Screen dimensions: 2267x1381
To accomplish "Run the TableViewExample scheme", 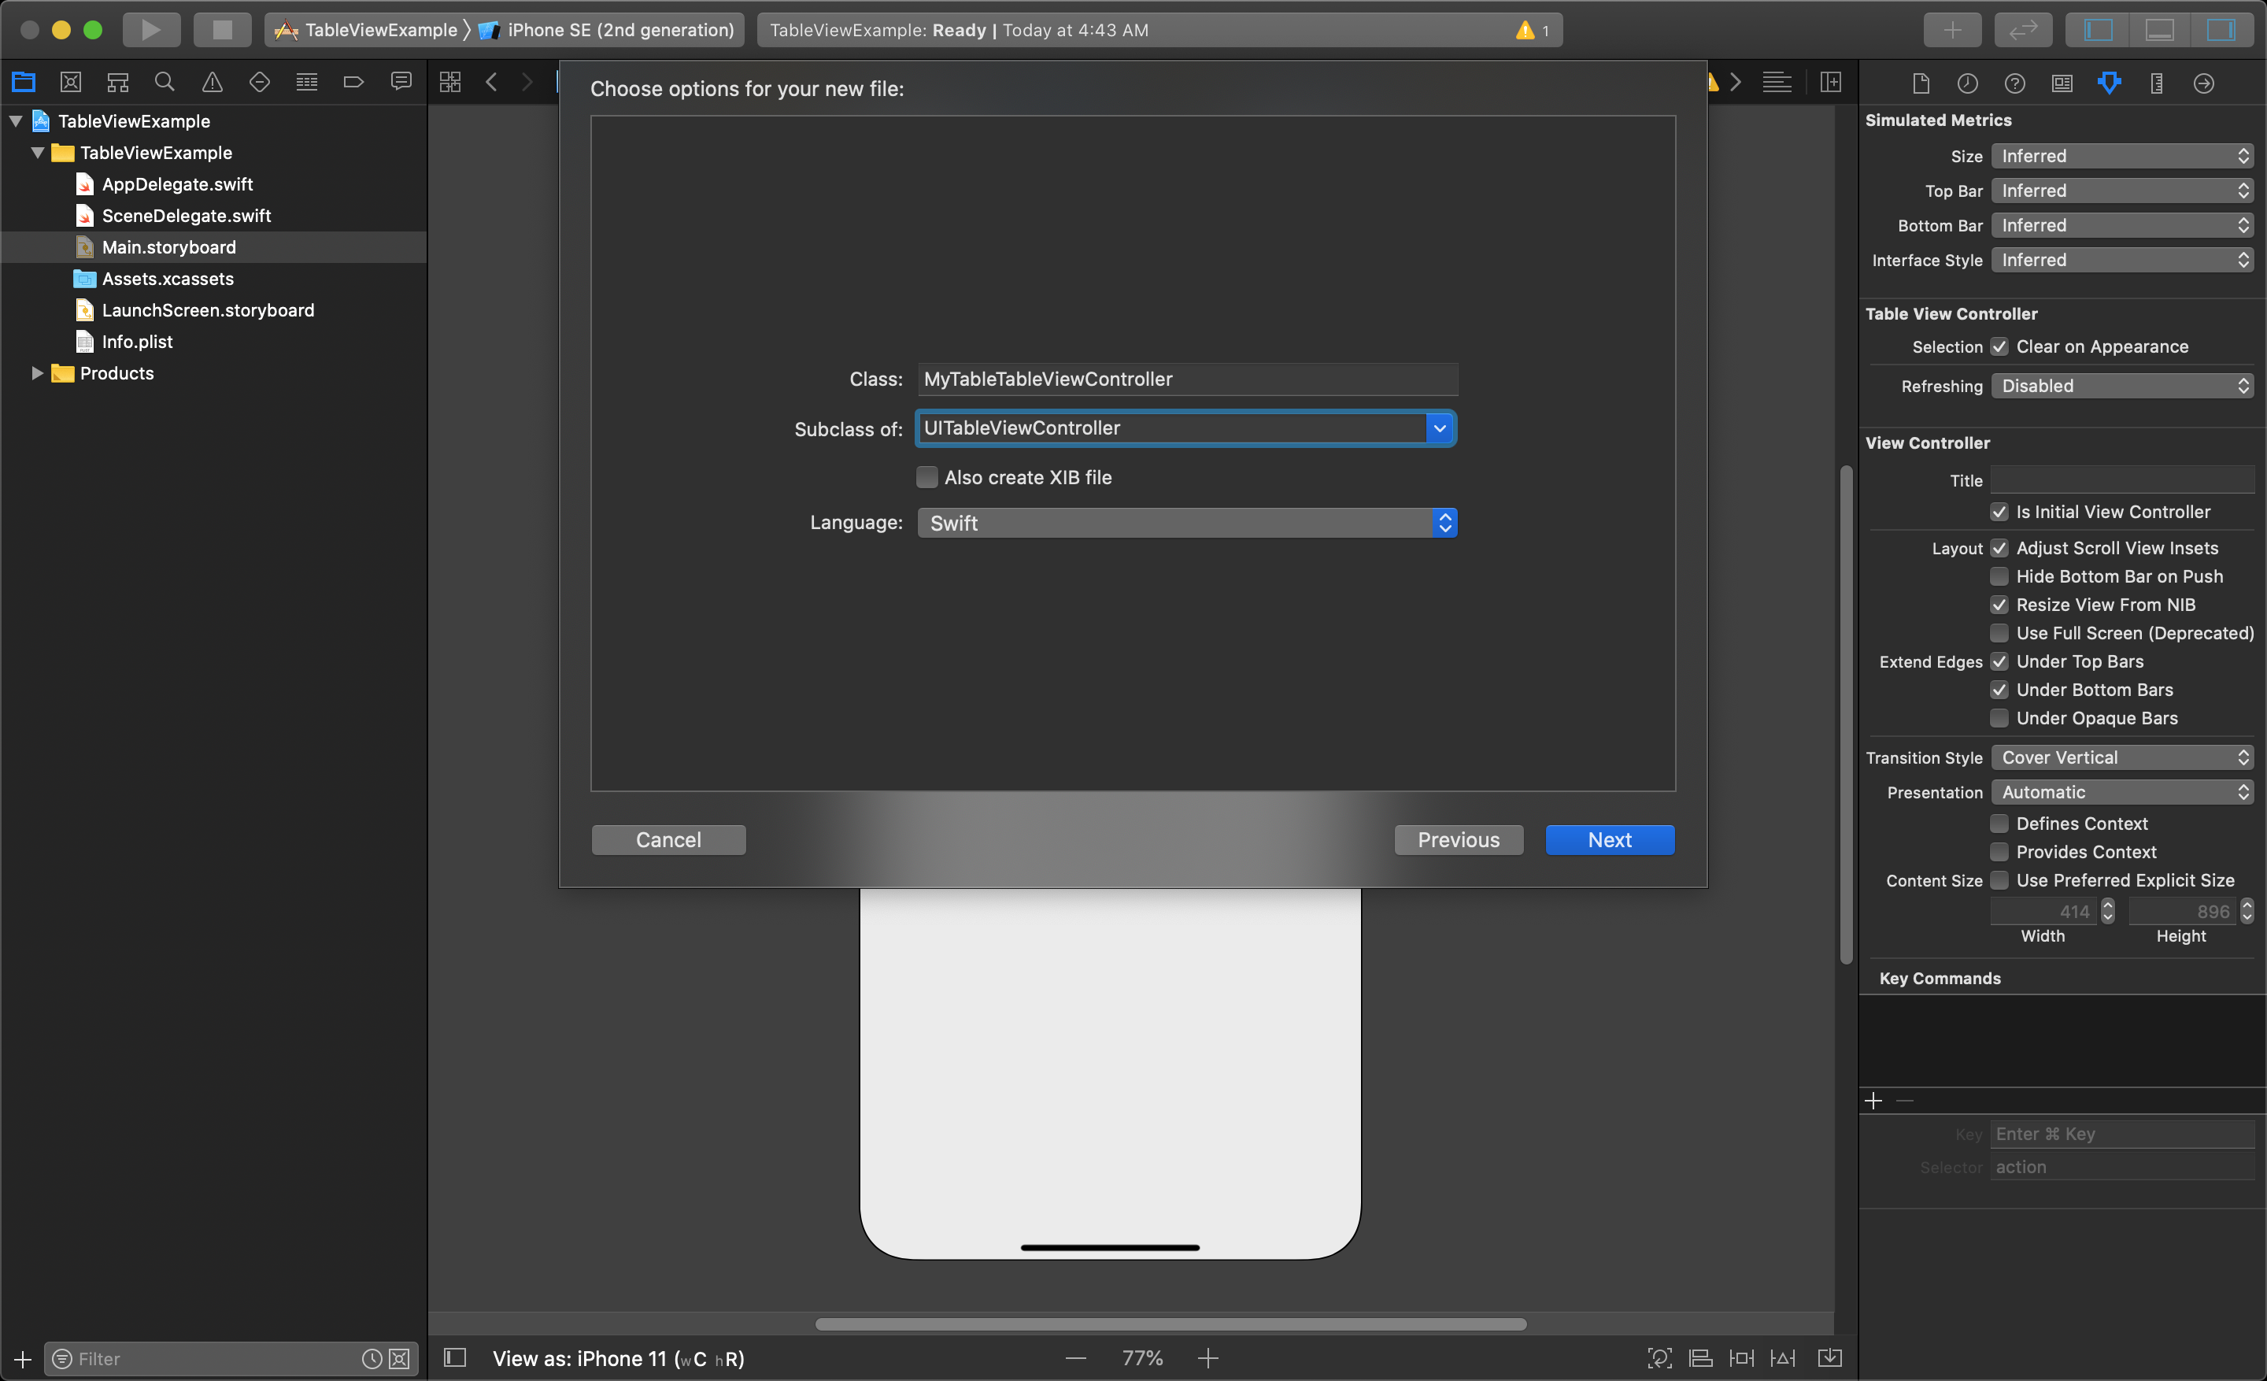I will [x=151, y=29].
